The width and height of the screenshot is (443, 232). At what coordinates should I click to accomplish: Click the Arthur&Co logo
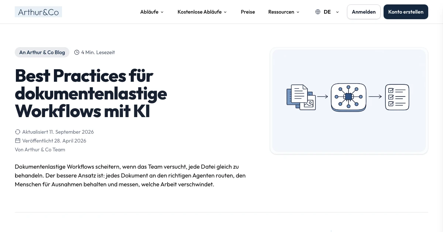click(38, 12)
